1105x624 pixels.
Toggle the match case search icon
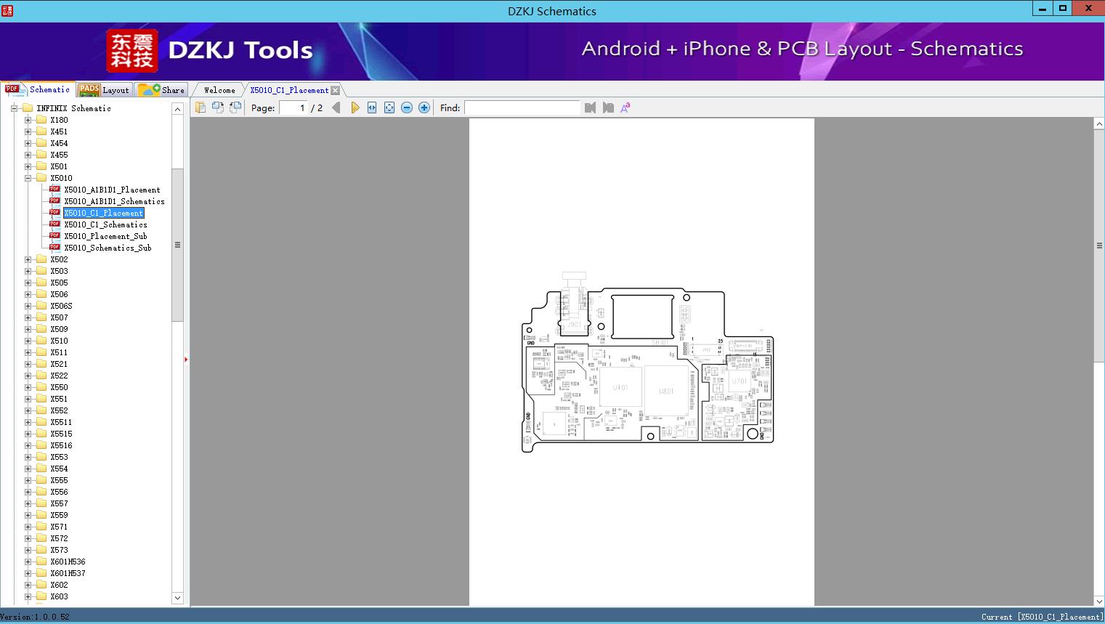pyautogui.click(x=625, y=108)
